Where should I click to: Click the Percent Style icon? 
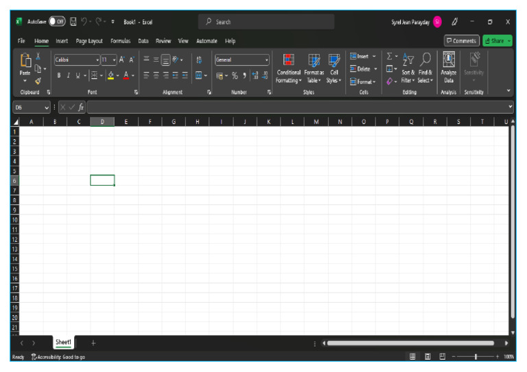pos(235,75)
